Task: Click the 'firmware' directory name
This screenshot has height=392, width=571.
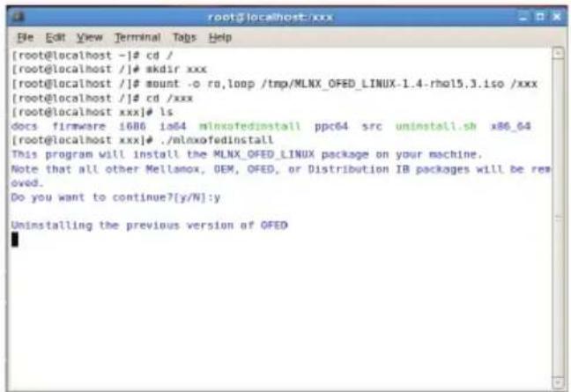Action: (x=78, y=126)
